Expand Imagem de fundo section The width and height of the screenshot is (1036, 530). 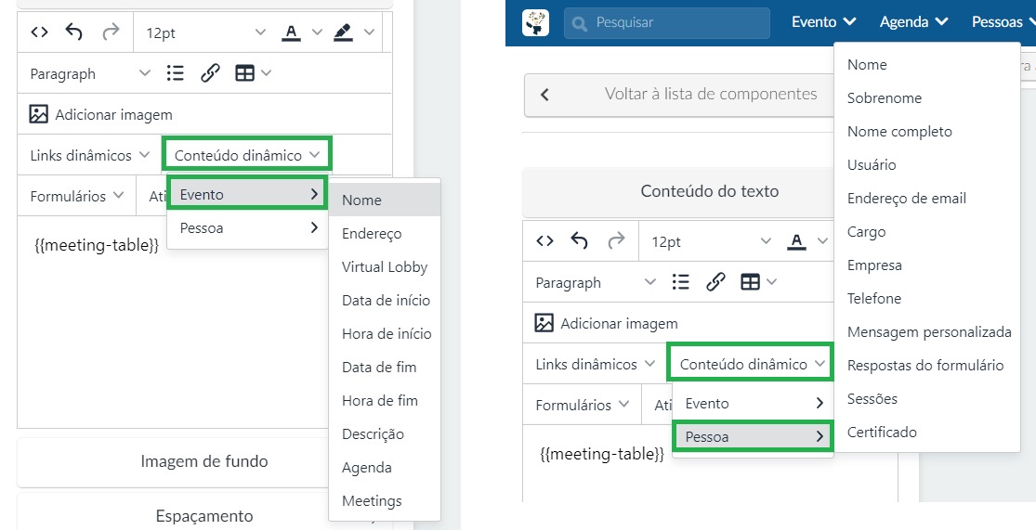tap(204, 461)
